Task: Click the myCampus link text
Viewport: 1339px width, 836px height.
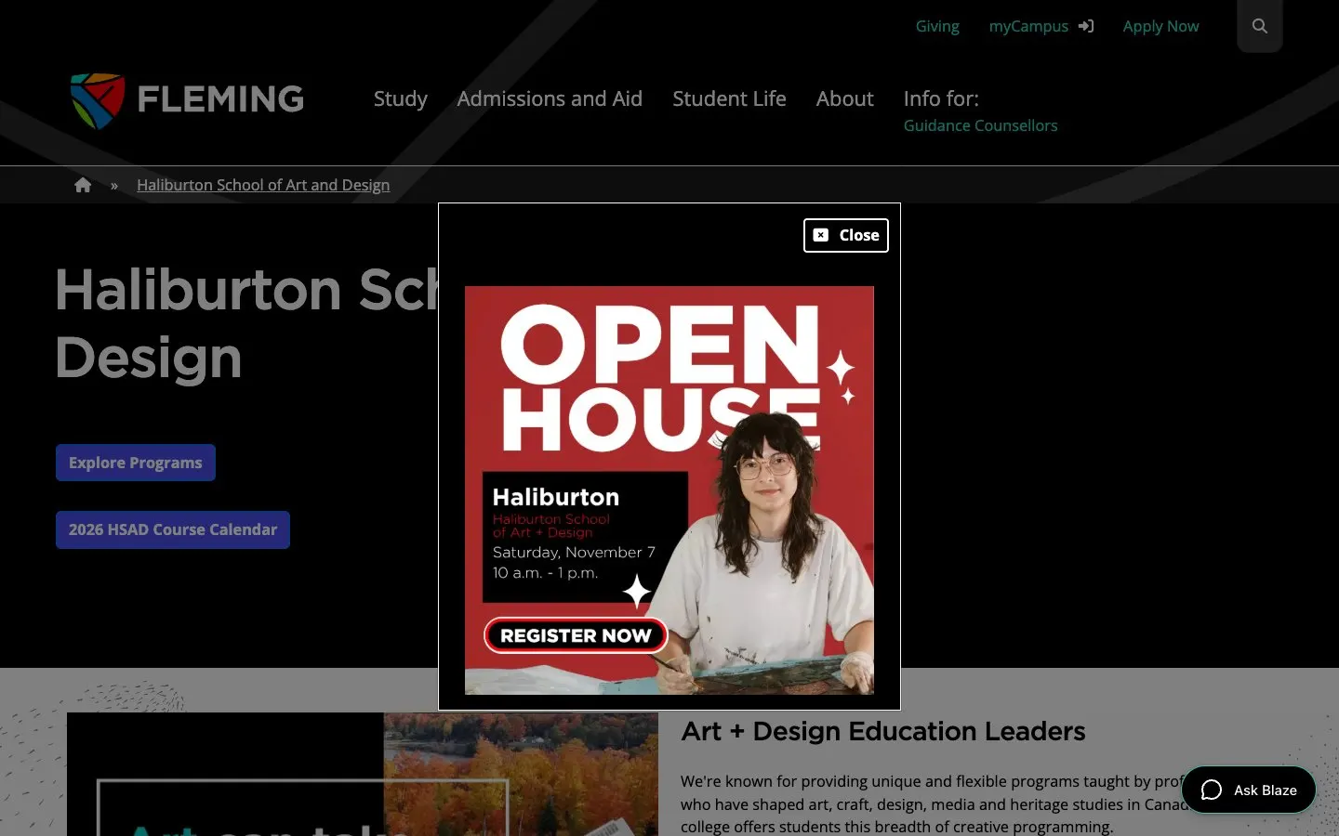Action: click(x=1028, y=26)
